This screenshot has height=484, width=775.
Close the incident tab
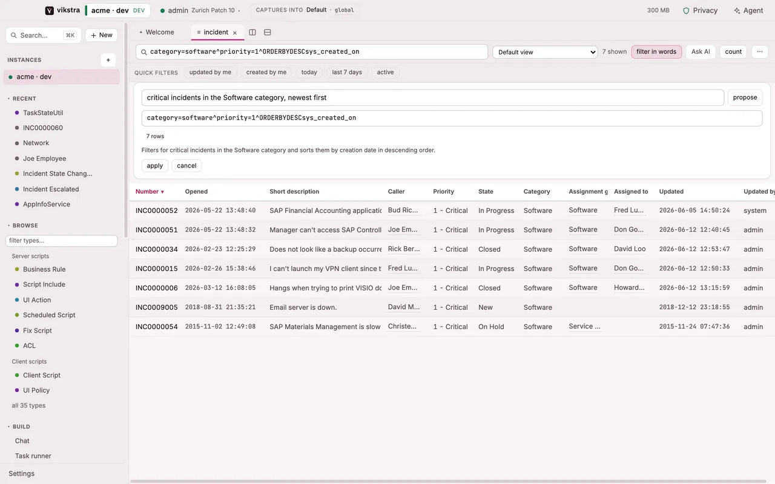(235, 33)
